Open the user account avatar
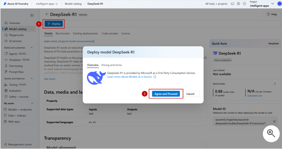 (x=279, y=4)
